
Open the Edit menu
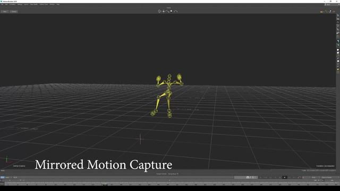6,4
